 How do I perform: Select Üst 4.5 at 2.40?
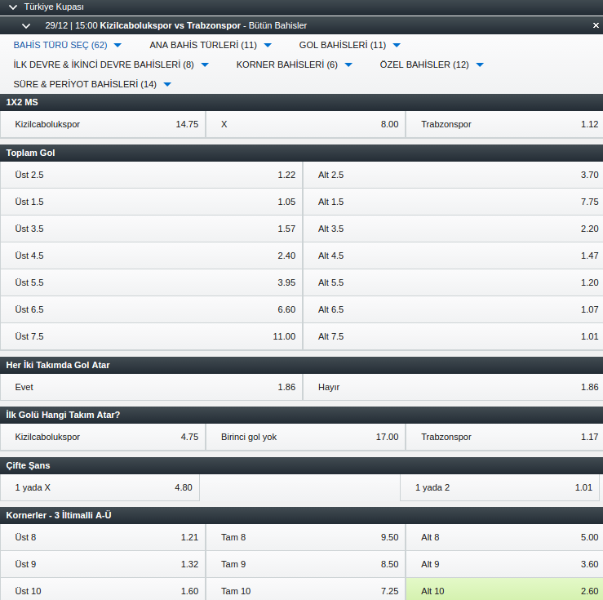[151, 256]
